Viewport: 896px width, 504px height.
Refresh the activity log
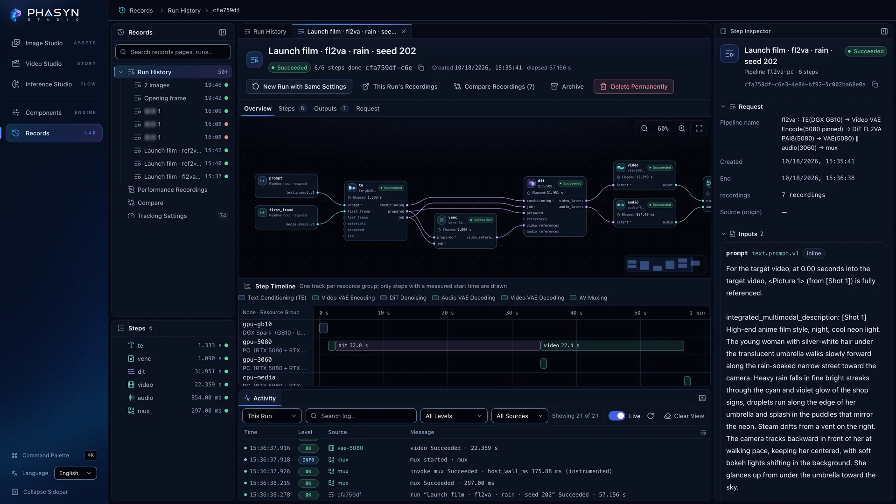point(651,416)
